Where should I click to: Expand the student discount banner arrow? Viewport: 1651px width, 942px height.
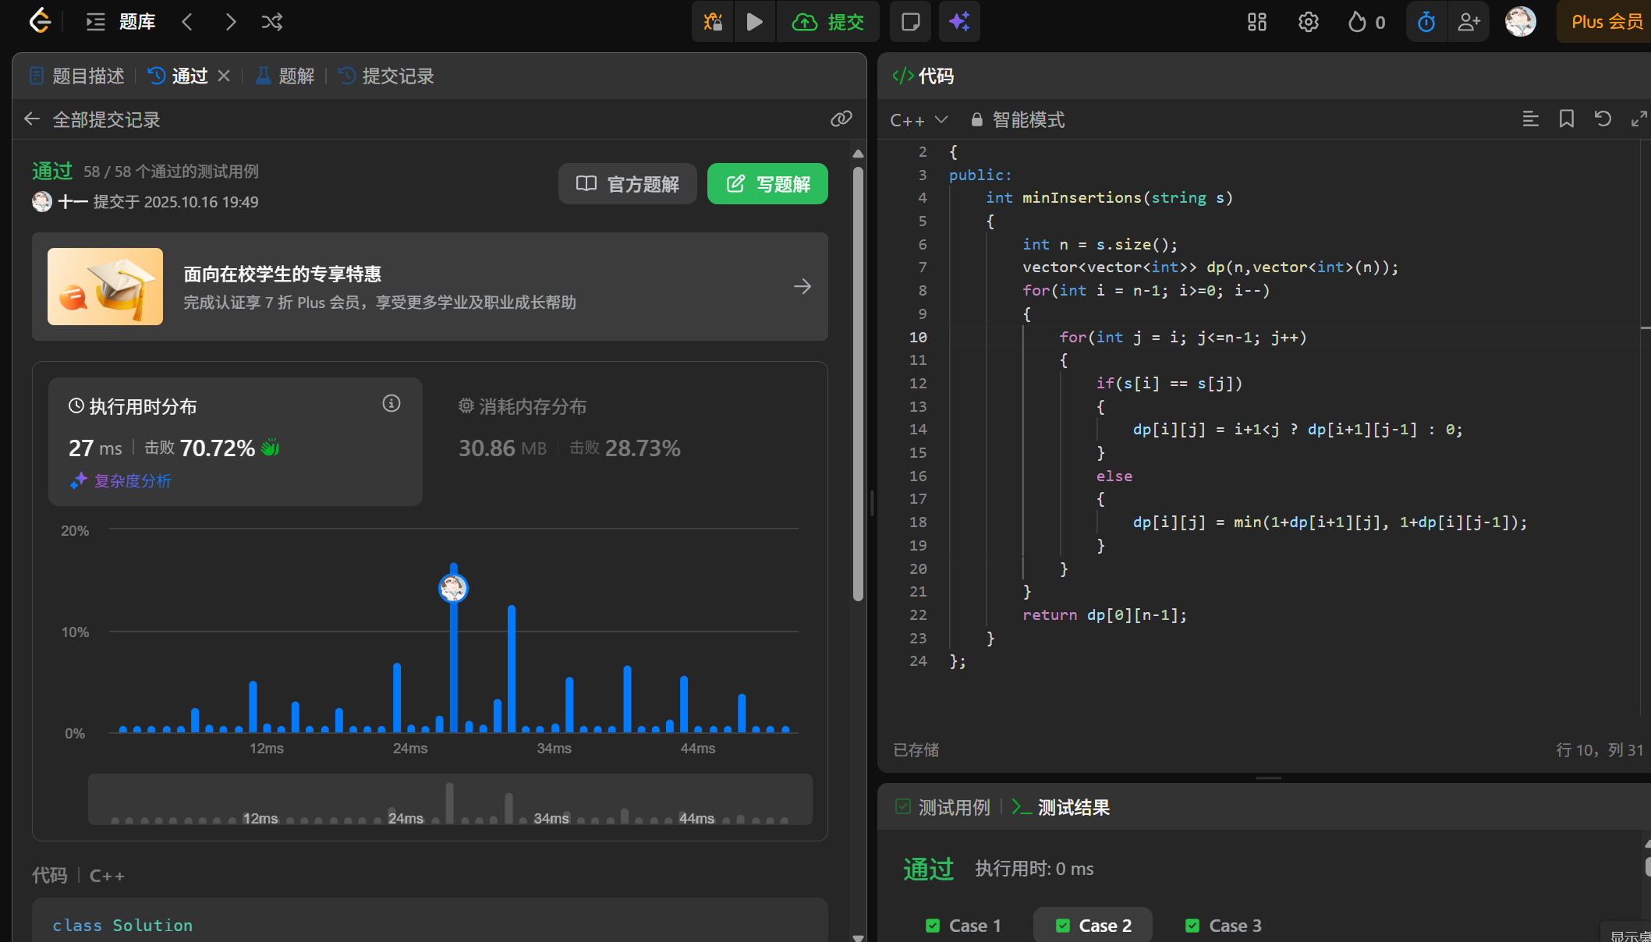(x=802, y=287)
